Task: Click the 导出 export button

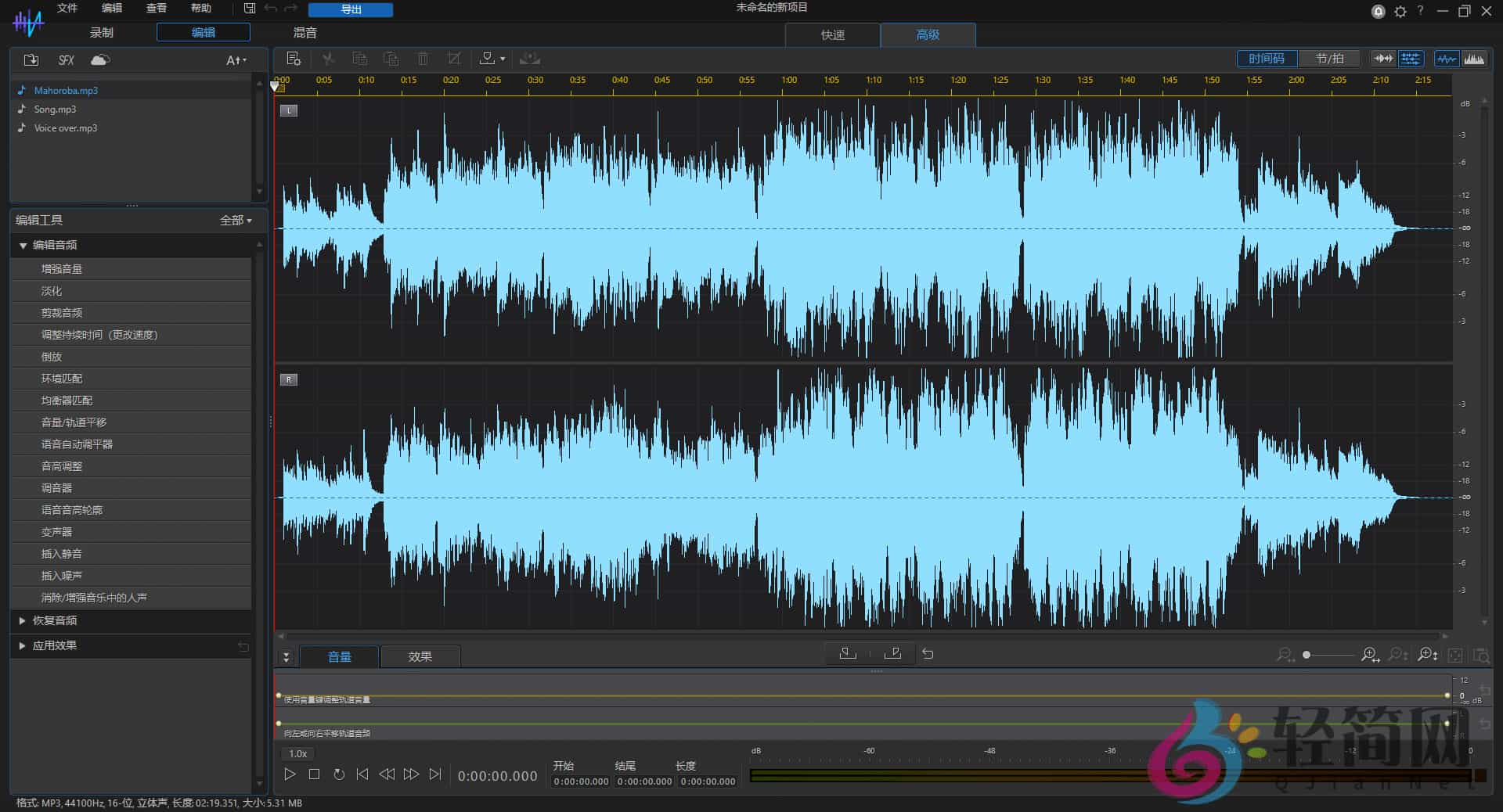Action: tap(351, 9)
